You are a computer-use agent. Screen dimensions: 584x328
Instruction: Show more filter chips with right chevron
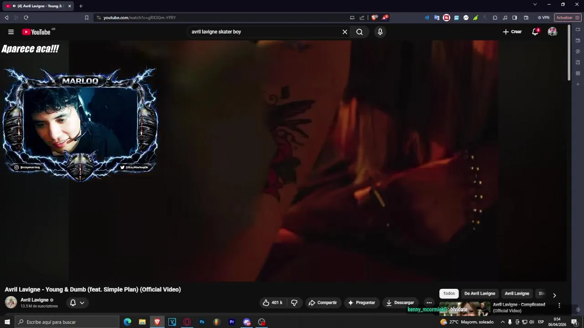pos(554,295)
